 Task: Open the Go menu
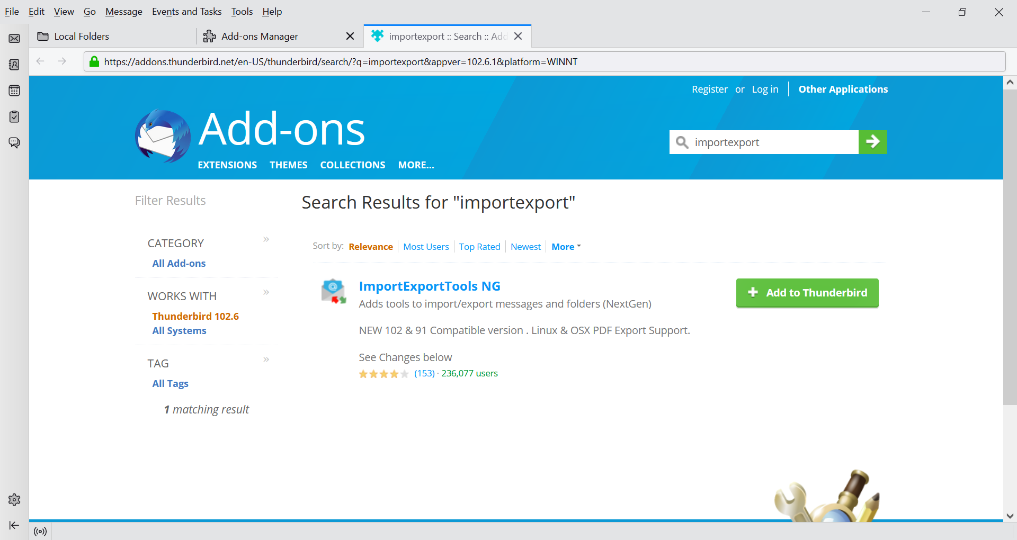90,12
